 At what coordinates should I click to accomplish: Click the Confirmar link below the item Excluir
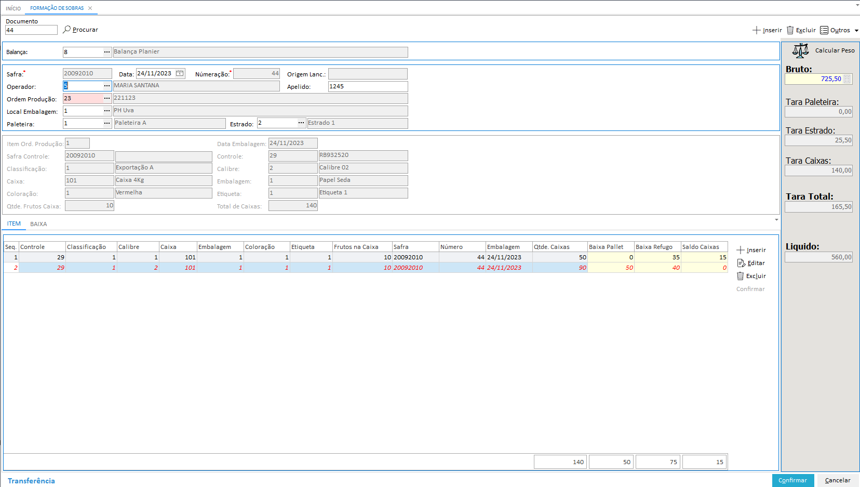[x=750, y=289]
